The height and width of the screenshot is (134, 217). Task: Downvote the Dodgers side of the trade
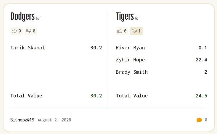tap(31, 31)
